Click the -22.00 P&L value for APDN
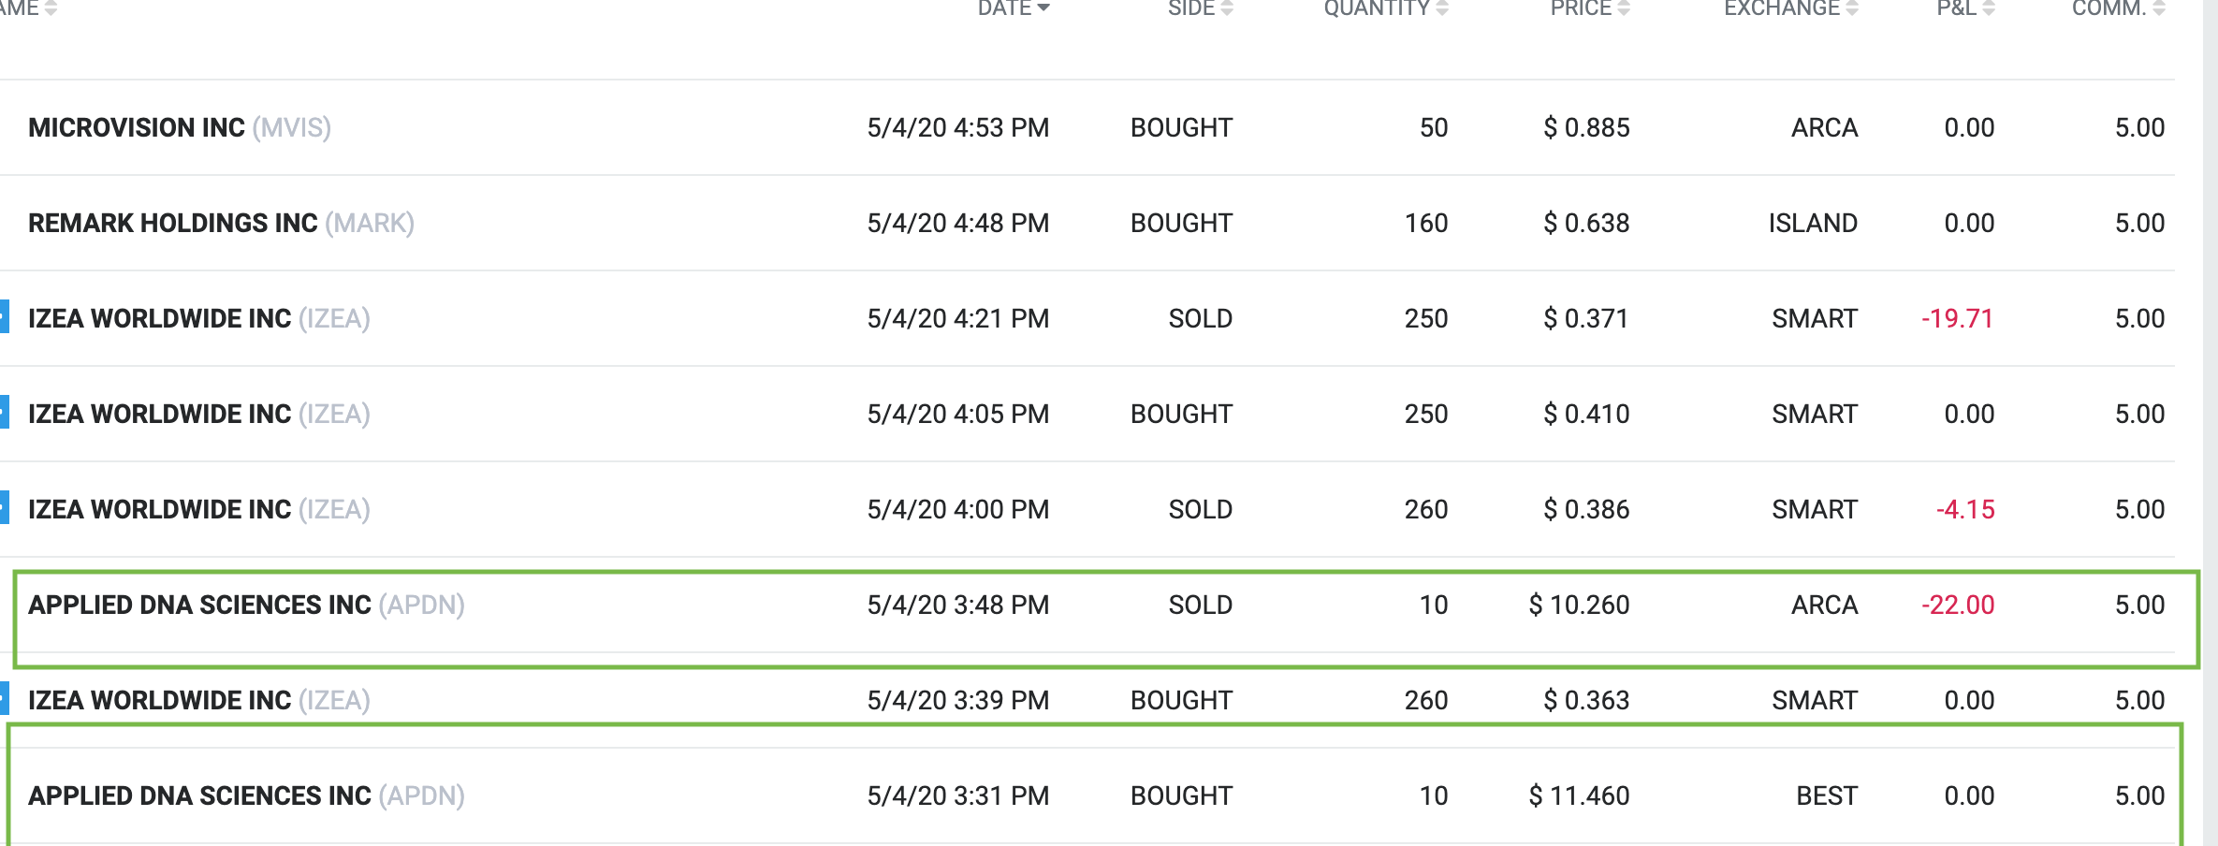The height and width of the screenshot is (846, 2218). pos(1958,605)
